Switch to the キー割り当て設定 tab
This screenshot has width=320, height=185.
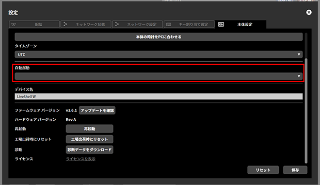tap(189, 24)
